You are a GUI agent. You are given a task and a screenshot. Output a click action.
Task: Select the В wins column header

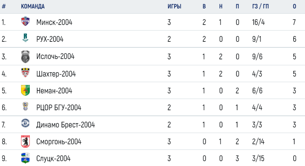click(x=204, y=6)
